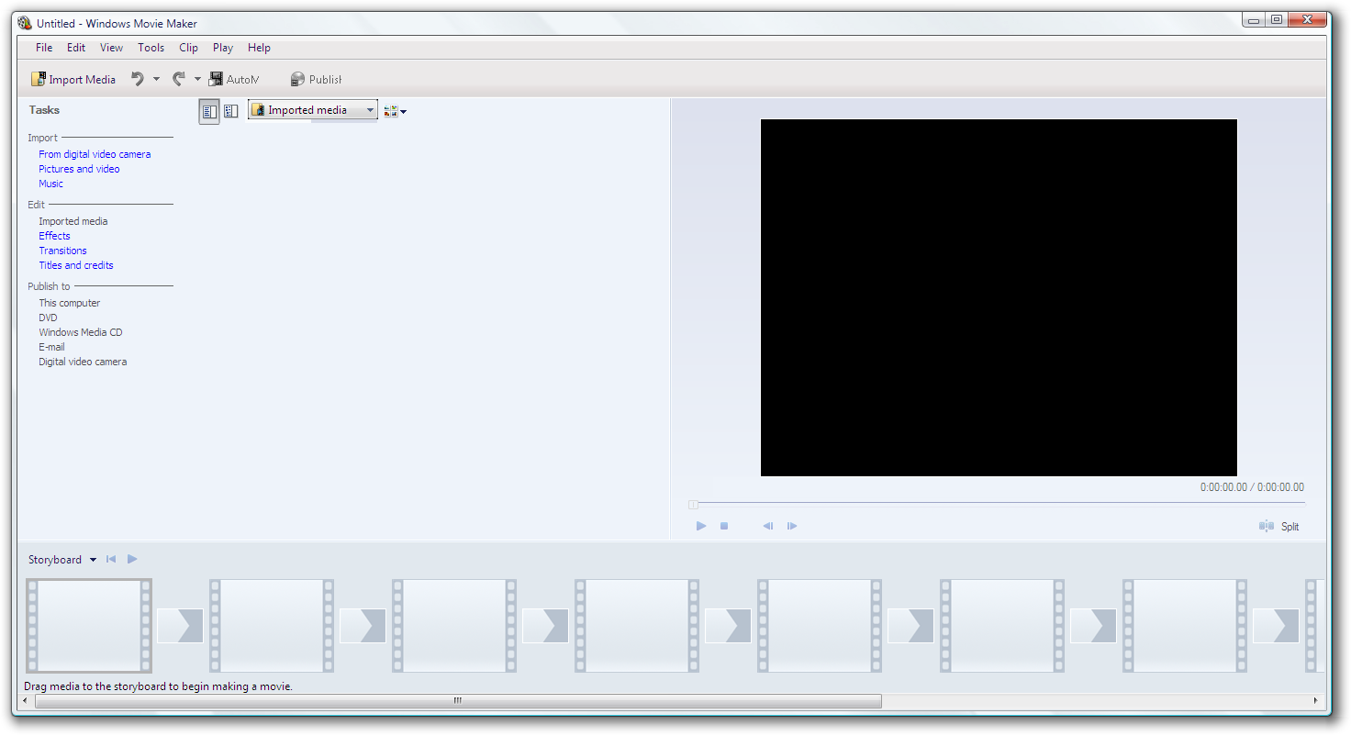
Task: Open the Storyboard view dropdown
Action: pos(62,560)
